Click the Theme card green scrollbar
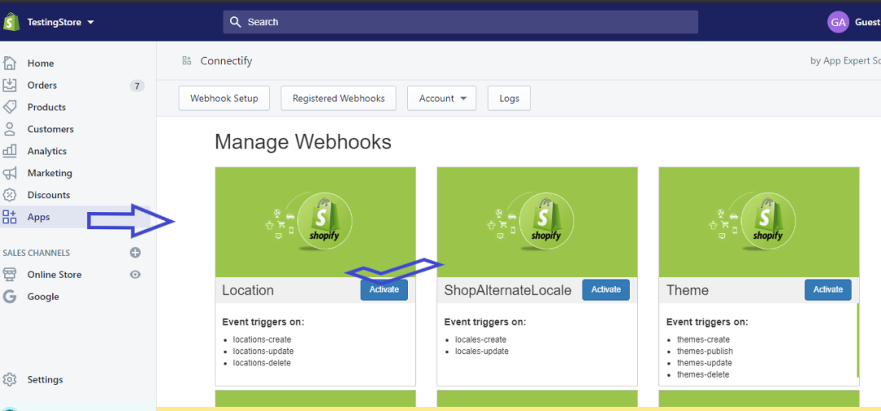The image size is (881, 411). point(858,340)
